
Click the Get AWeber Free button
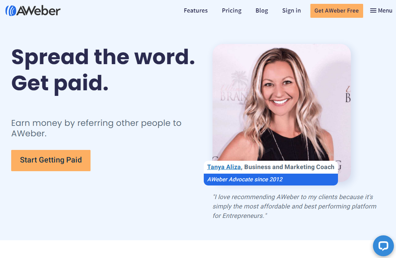click(x=336, y=10)
